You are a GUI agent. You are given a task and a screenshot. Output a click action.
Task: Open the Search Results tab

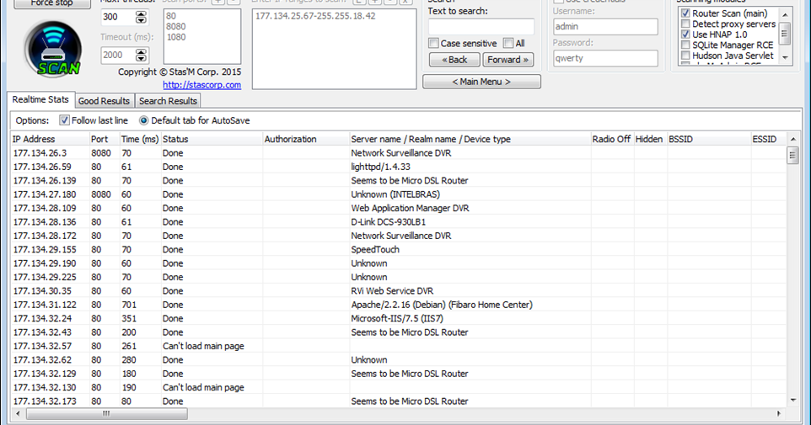pyautogui.click(x=168, y=101)
